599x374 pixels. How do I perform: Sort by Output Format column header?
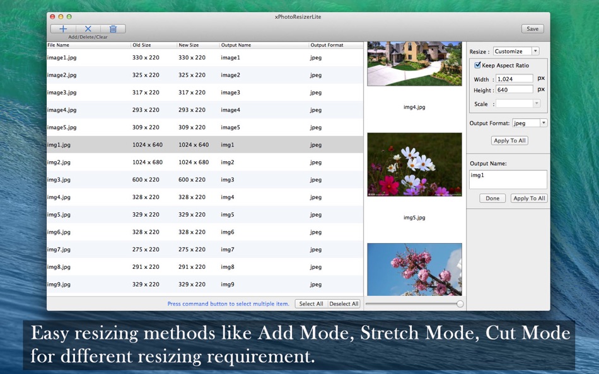pyautogui.click(x=336, y=45)
